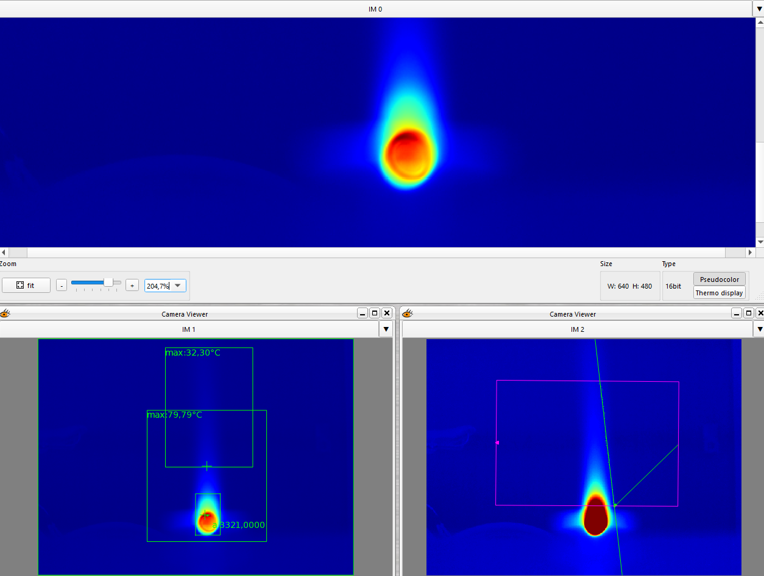Click the max:79,79°C measurement region label
The height and width of the screenshot is (576, 764).
tap(175, 415)
